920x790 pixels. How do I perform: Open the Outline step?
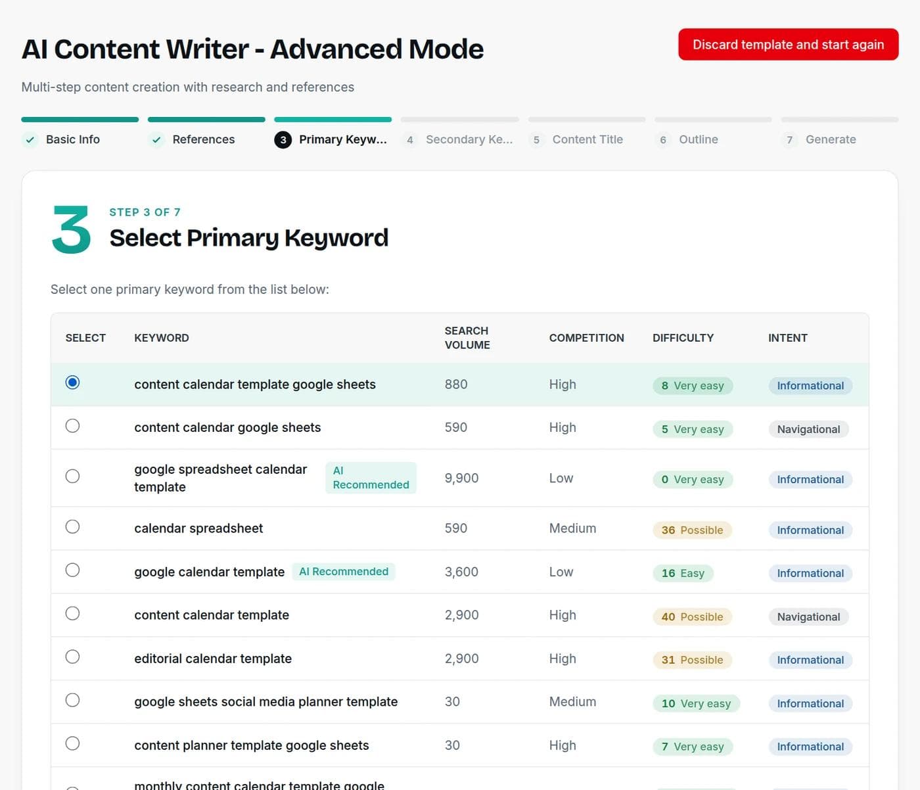699,139
